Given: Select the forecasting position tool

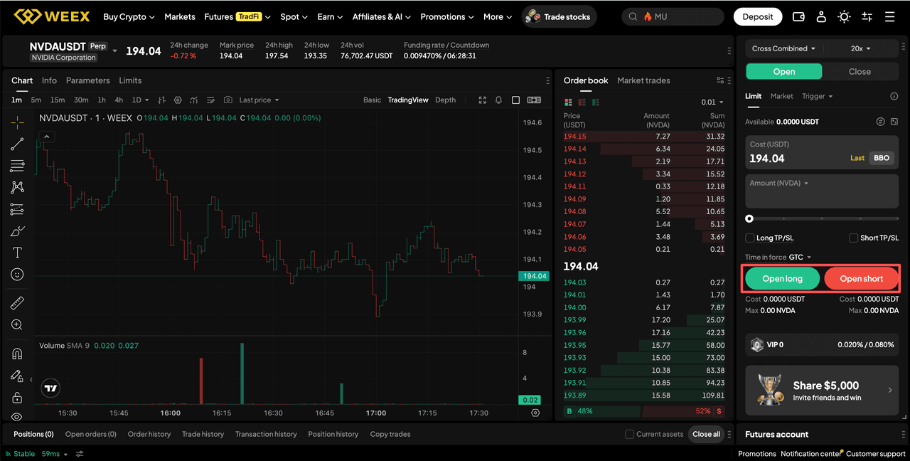Looking at the screenshot, I should [17, 209].
